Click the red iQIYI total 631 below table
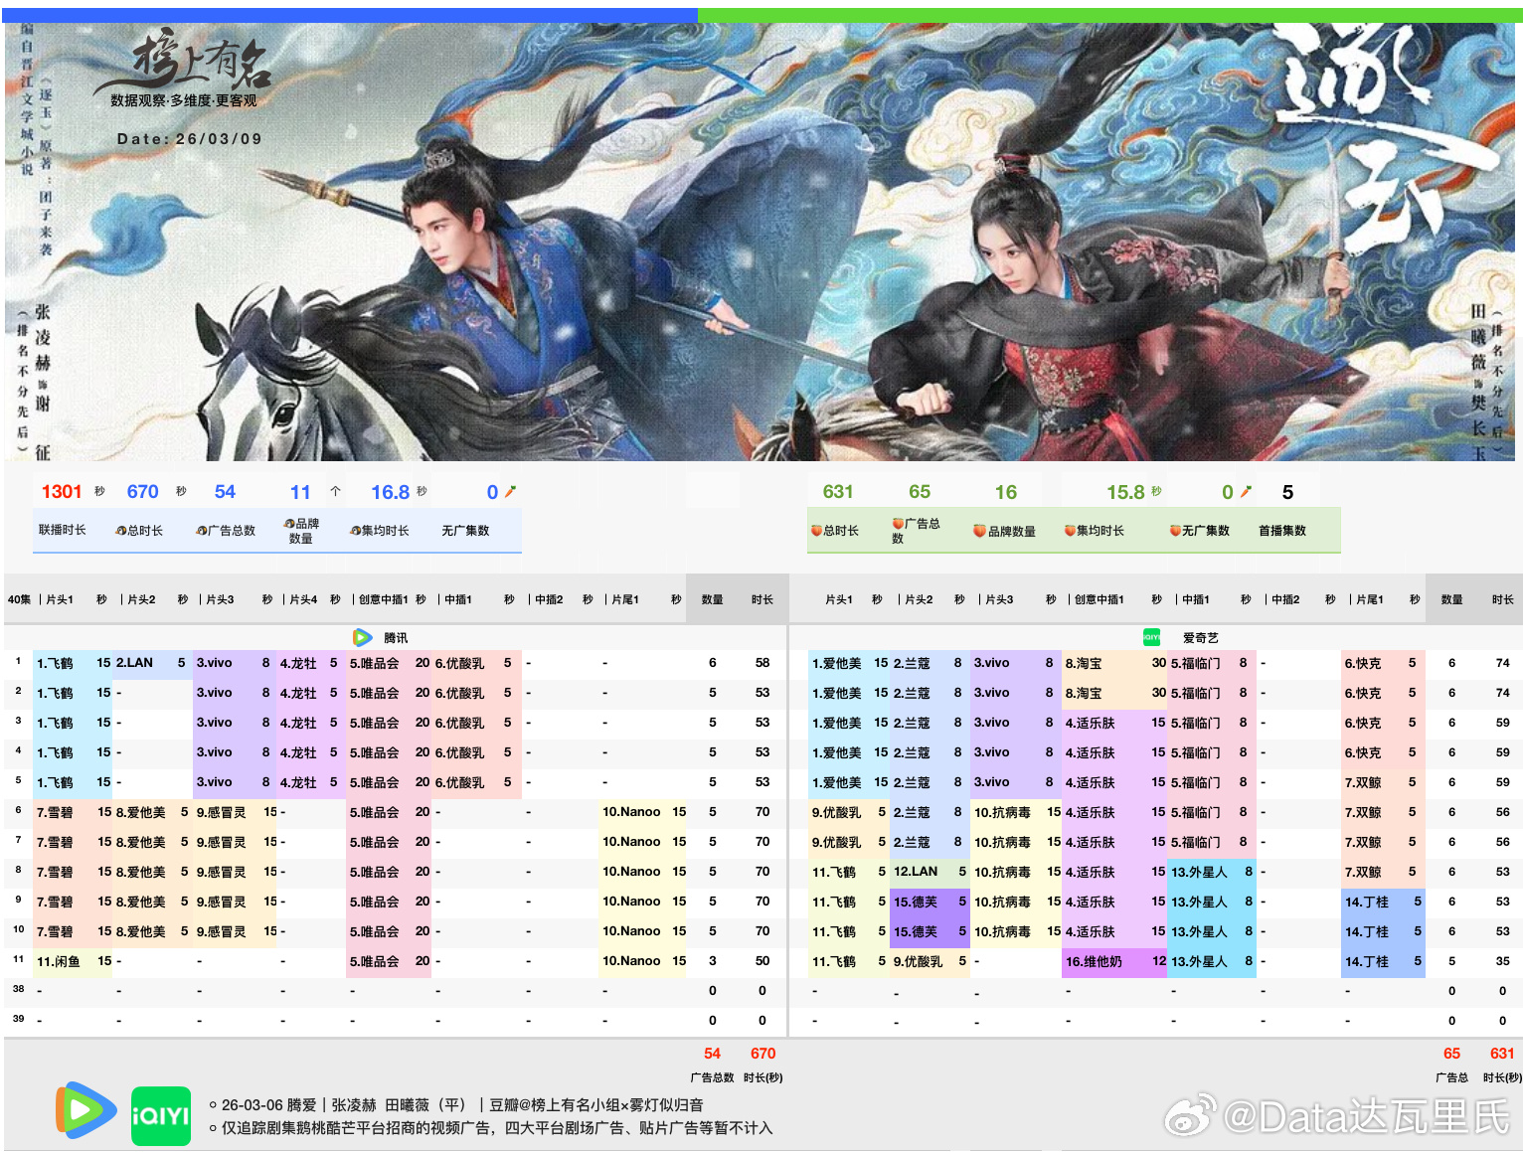The width and height of the screenshot is (1523, 1152). 1502,1054
